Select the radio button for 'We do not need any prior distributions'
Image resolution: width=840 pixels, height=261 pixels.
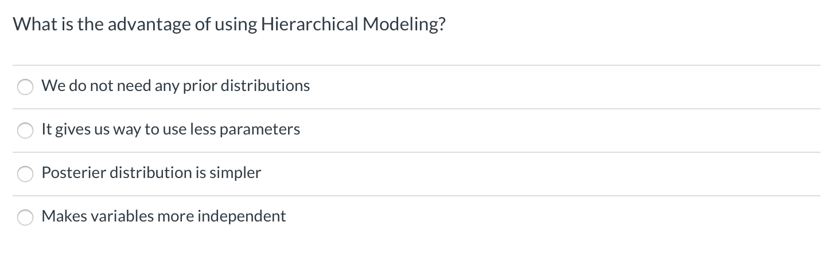25,87
